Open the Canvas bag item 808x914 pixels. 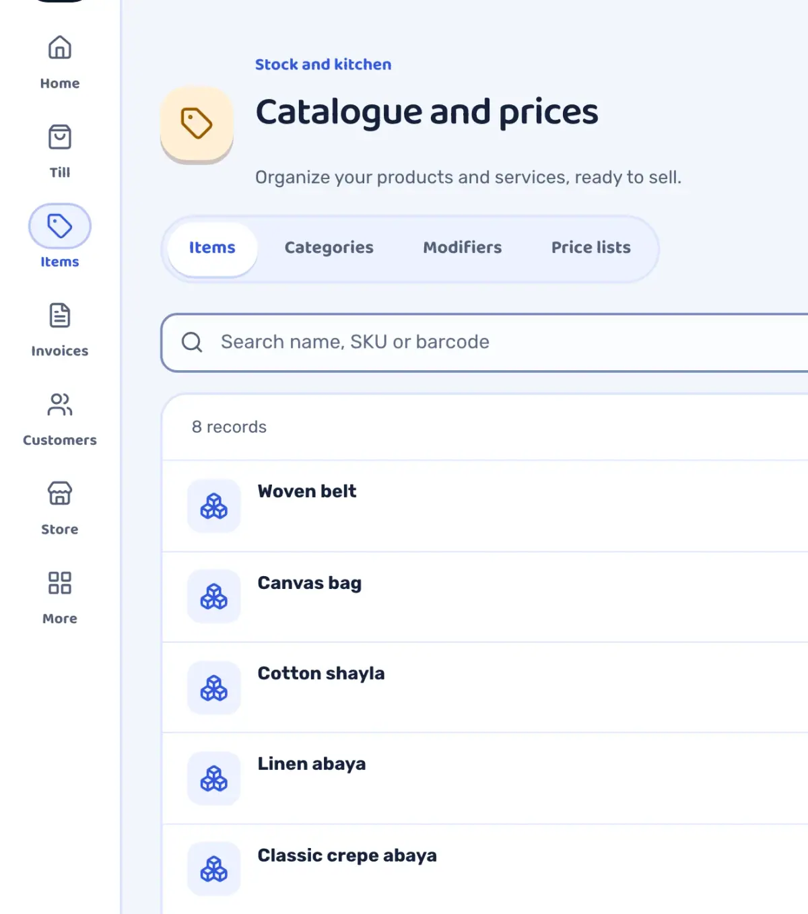[485, 597]
